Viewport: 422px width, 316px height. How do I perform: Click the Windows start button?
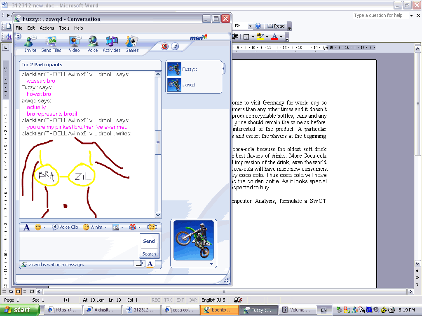20,310
